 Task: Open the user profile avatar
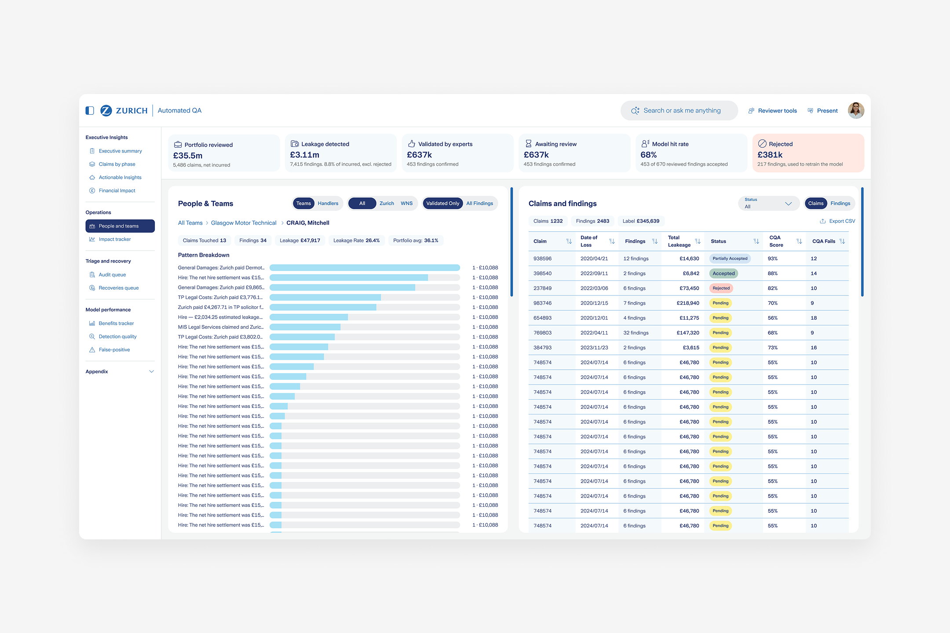[856, 110]
